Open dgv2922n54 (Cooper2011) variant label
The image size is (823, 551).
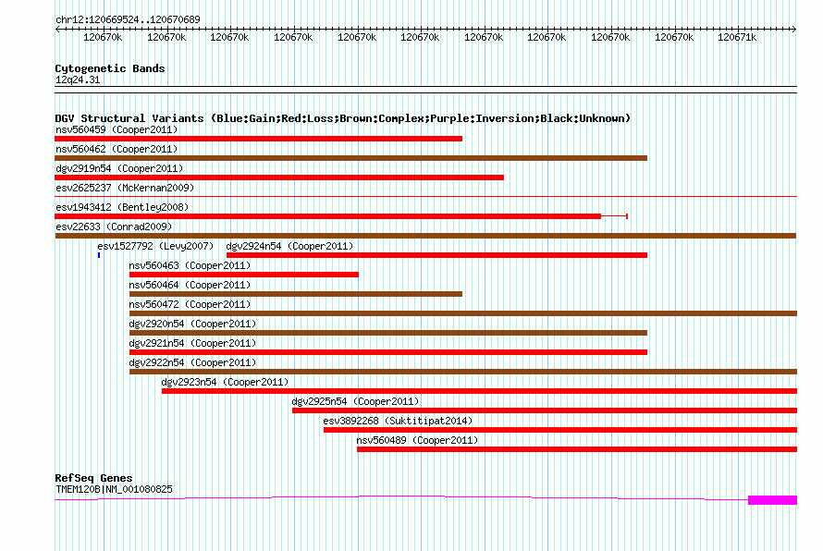click(x=192, y=362)
